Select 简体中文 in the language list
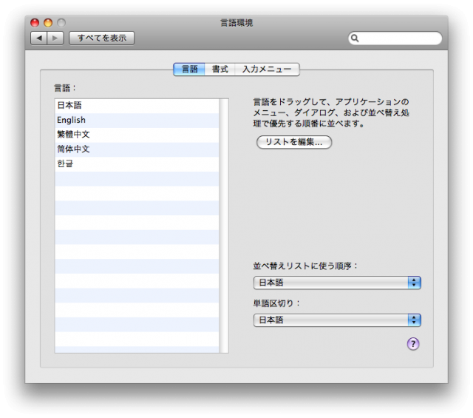The image size is (473, 418). tap(137, 149)
